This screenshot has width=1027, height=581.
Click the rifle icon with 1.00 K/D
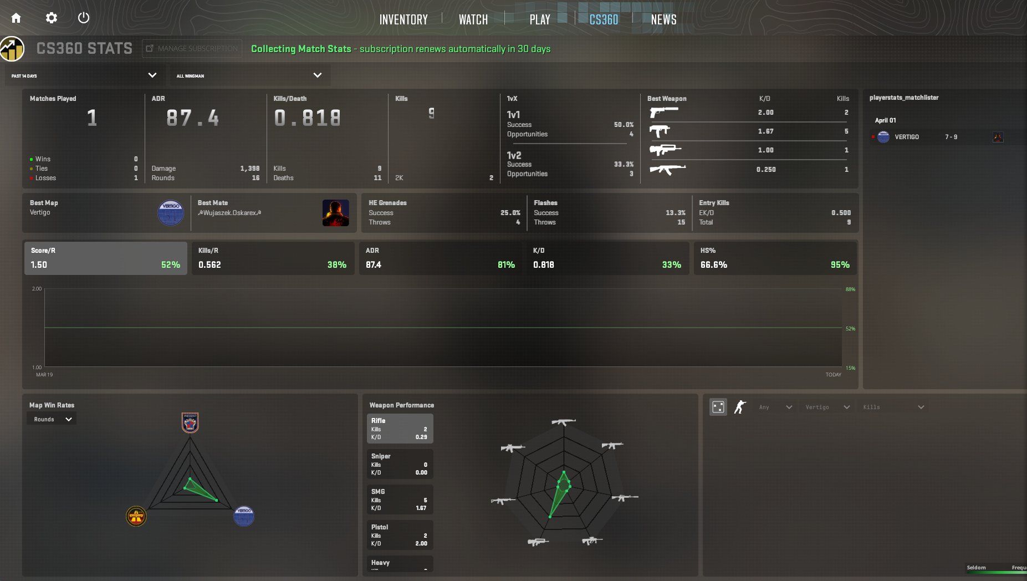[665, 150]
